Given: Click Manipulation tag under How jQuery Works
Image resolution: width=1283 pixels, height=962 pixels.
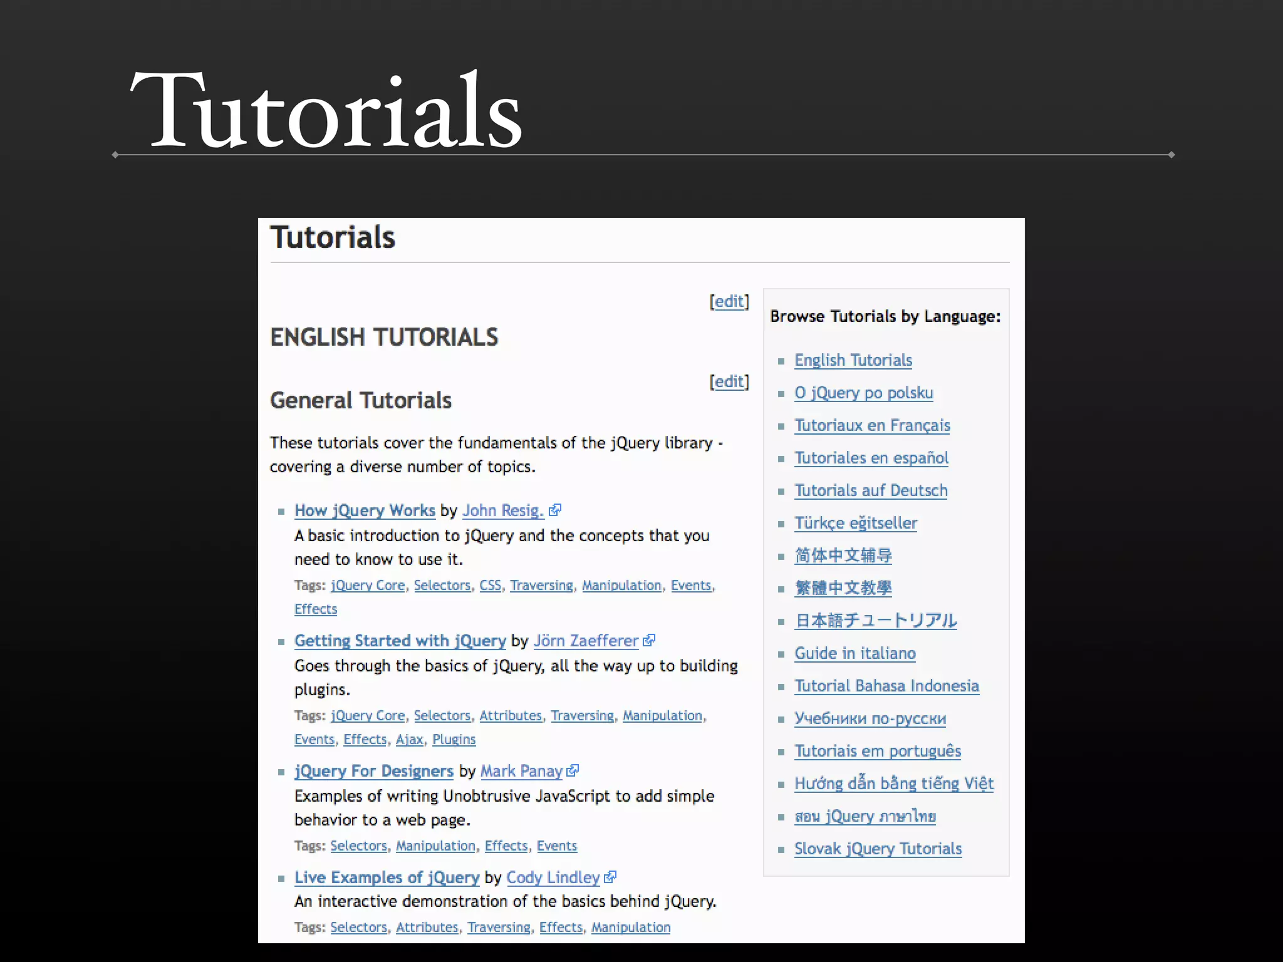Looking at the screenshot, I should point(621,586).
